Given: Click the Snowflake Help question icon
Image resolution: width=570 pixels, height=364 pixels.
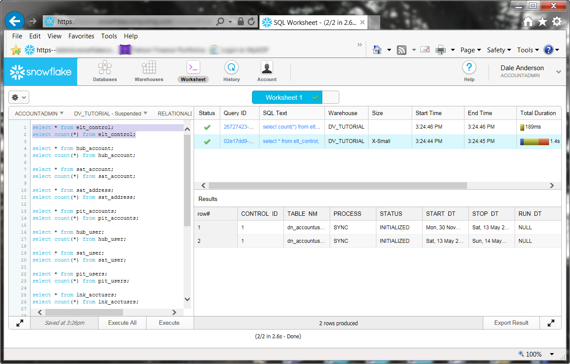Looking at the screenshot, I should coord(469,68).
